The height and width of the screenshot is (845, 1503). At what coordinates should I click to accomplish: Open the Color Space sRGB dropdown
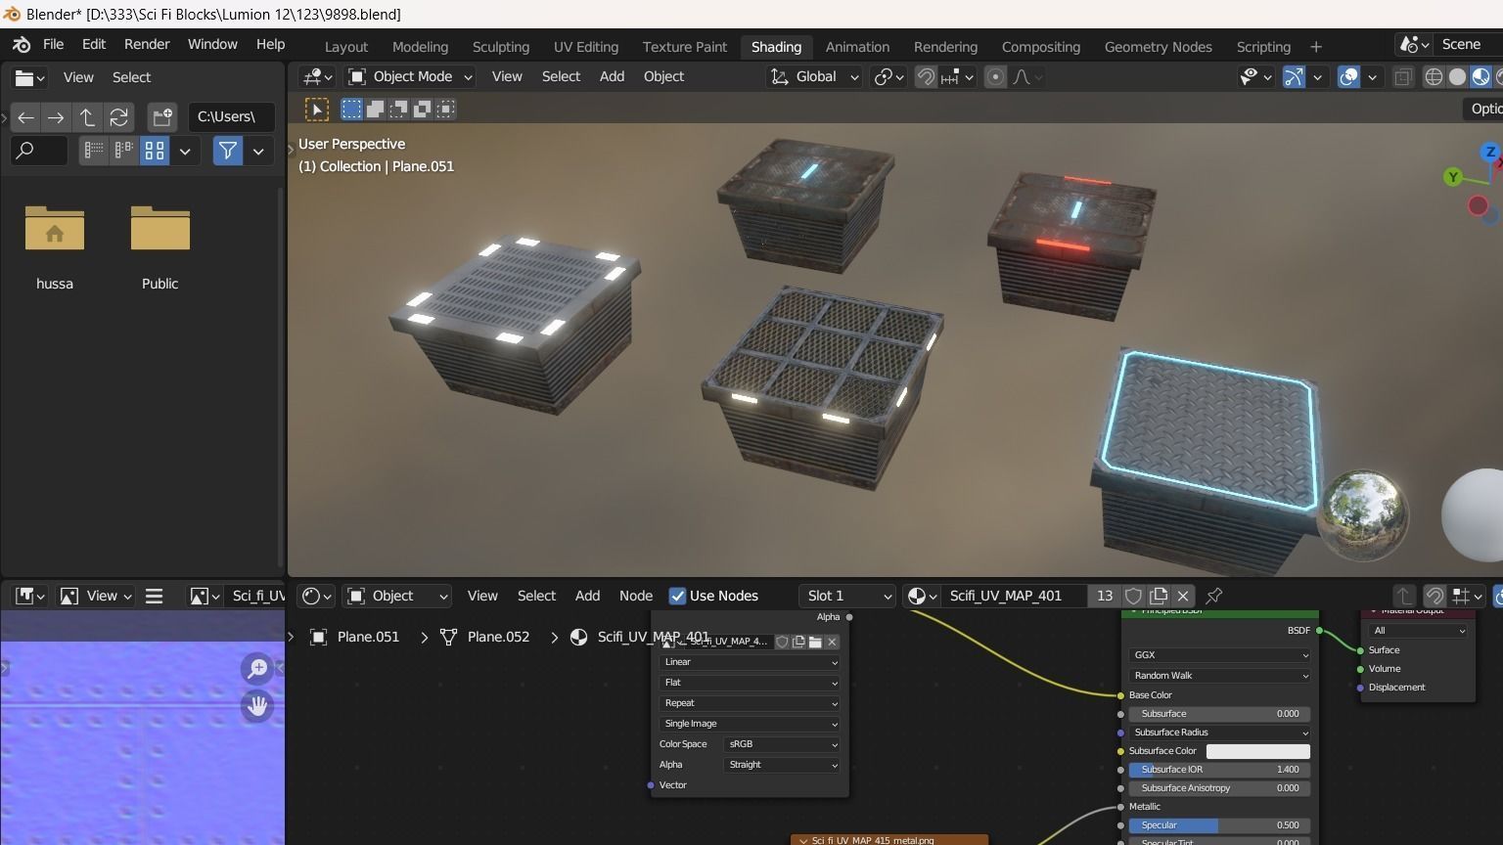click(x=782, y=744)
